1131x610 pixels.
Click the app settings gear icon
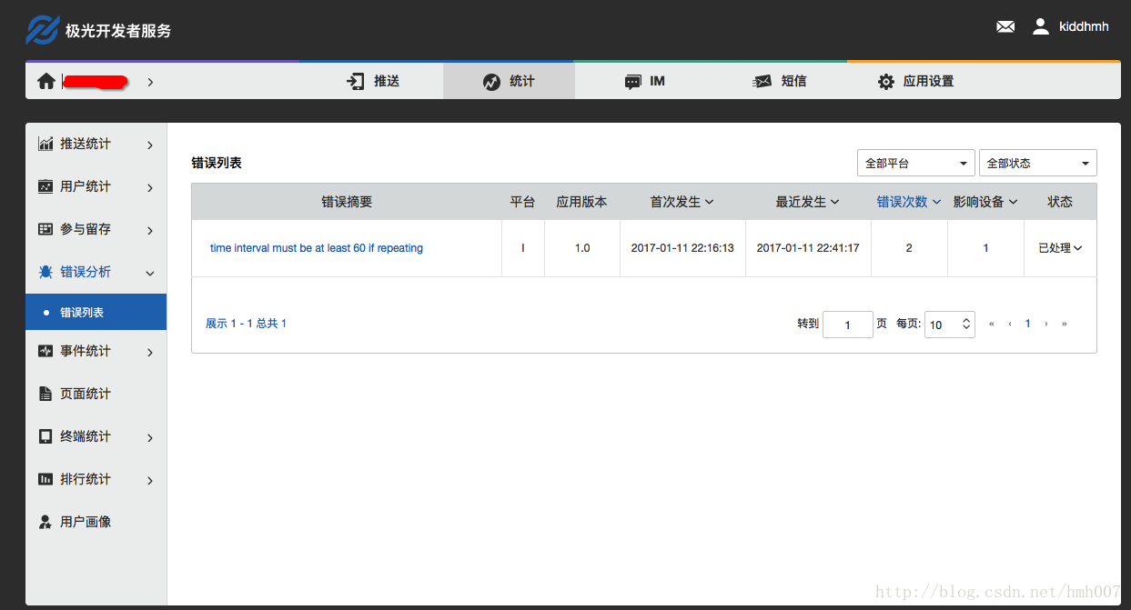[x=886, y=82]
